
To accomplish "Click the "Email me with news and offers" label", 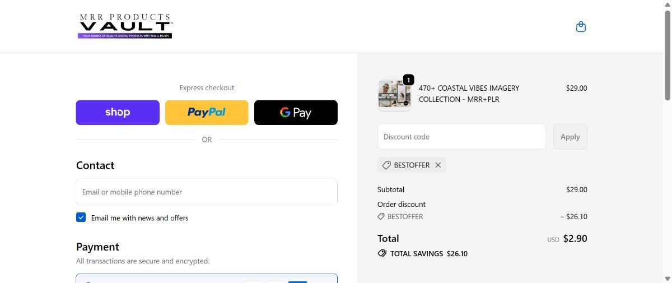I will [x=139, y=218].
